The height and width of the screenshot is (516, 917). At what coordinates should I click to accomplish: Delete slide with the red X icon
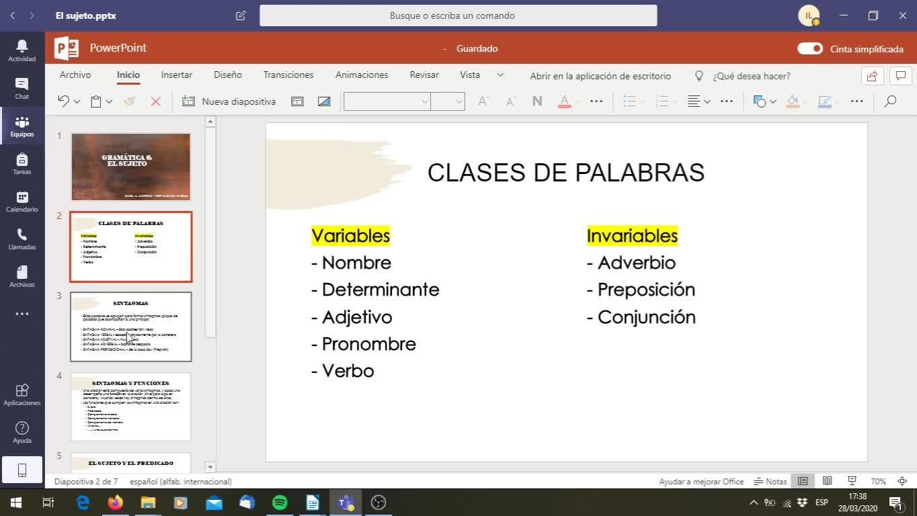pos(155,101)
